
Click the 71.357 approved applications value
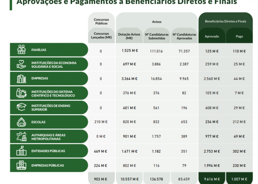click(x=184, y=51)
